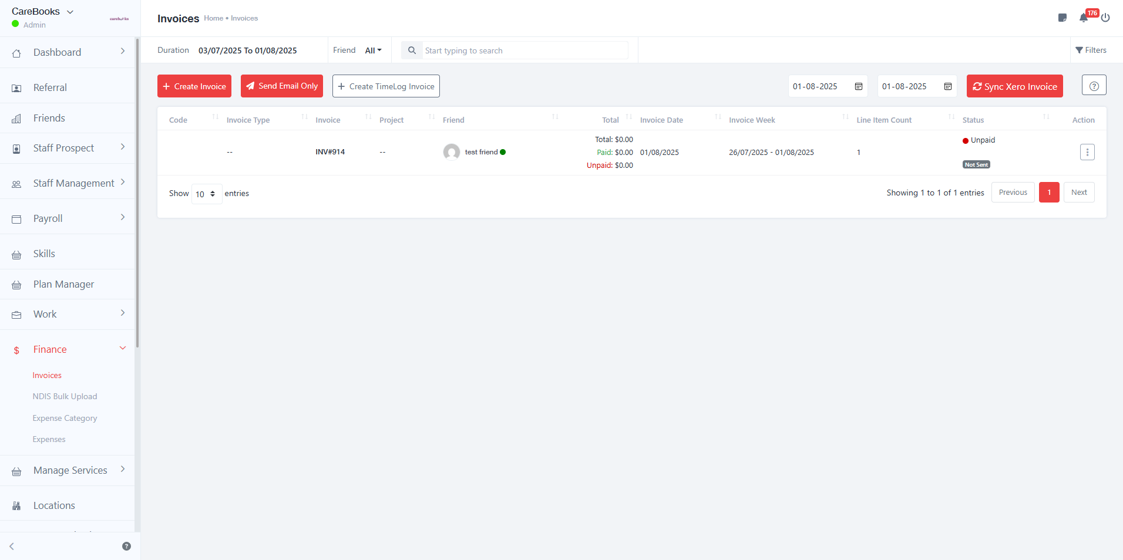Open Expenses submenu item
This screenshot has height=560, width=1123.
(49, 439)
